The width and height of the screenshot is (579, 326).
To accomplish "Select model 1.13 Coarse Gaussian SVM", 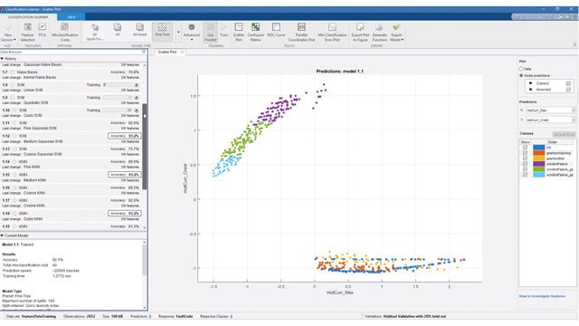I will [71, 151].
